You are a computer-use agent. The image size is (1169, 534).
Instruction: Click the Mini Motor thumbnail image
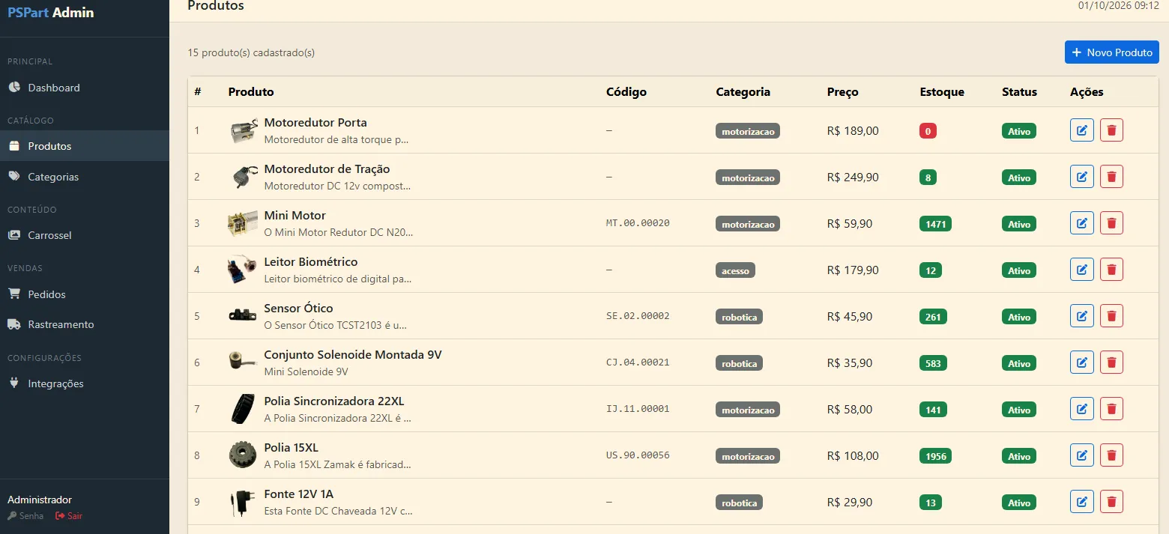243,223
